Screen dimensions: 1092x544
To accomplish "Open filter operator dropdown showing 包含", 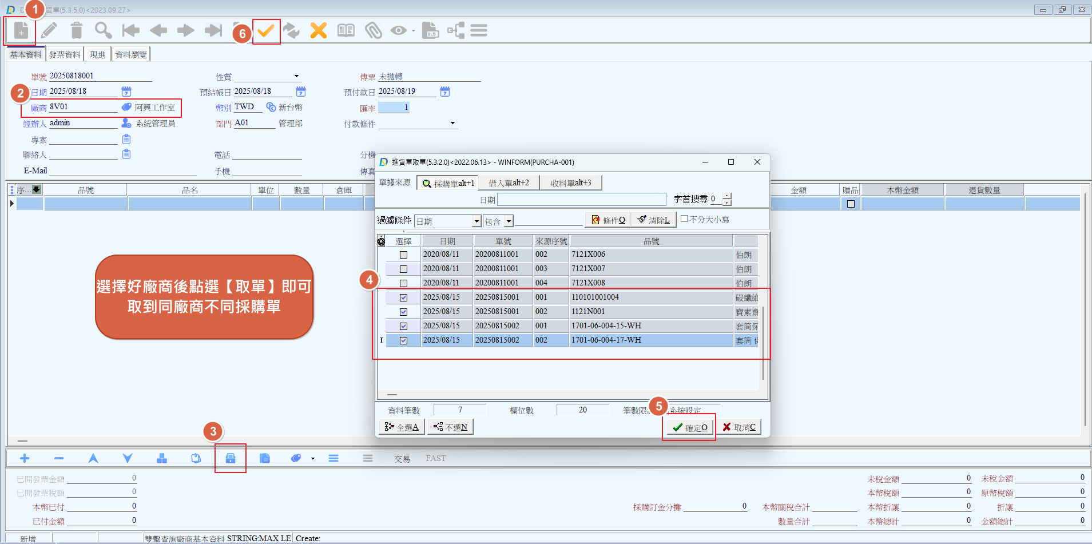I will pyautogui.click(x=509, y=221).
